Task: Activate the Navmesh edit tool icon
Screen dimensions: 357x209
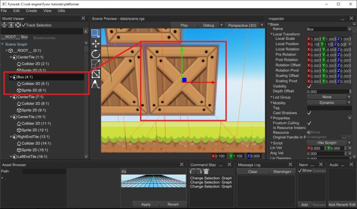Action: click(x=95, y=74)
